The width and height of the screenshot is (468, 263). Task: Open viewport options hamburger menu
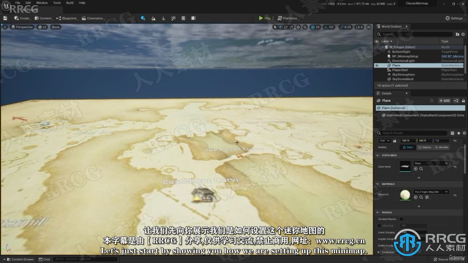(x=5, y=27)
